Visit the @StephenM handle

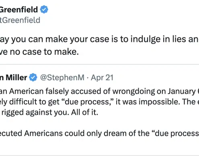[62, 78]
